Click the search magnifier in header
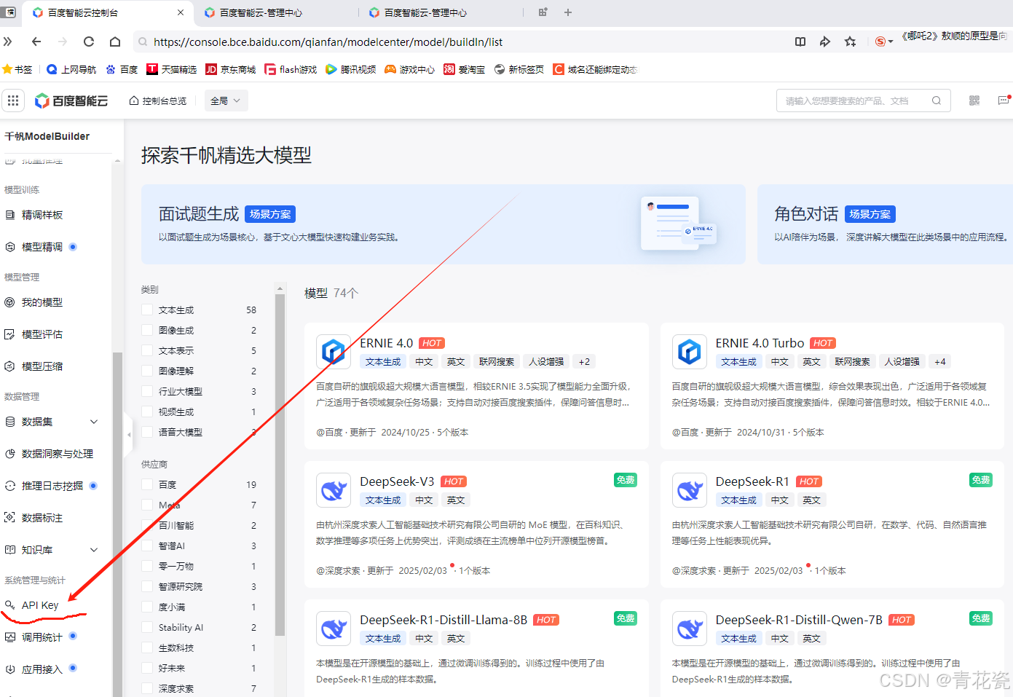Viewport: 1013px width, 697px height. click(937, 101)
